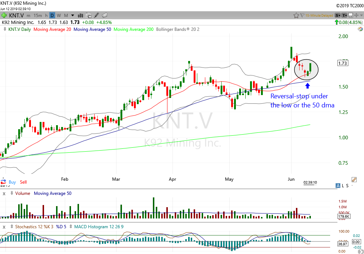The height and width of the screenshot is (254, 364).
Task: Star KNT.V as a favorite
Action: (x=296, y=16)
